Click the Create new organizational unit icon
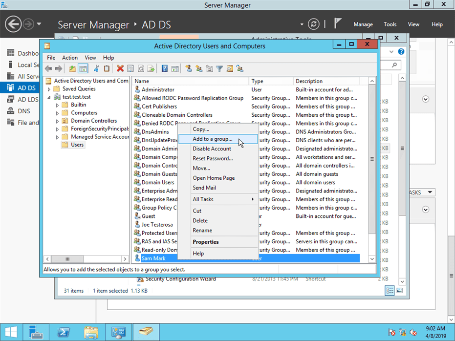The image size is (455, 341). [209, 69]
